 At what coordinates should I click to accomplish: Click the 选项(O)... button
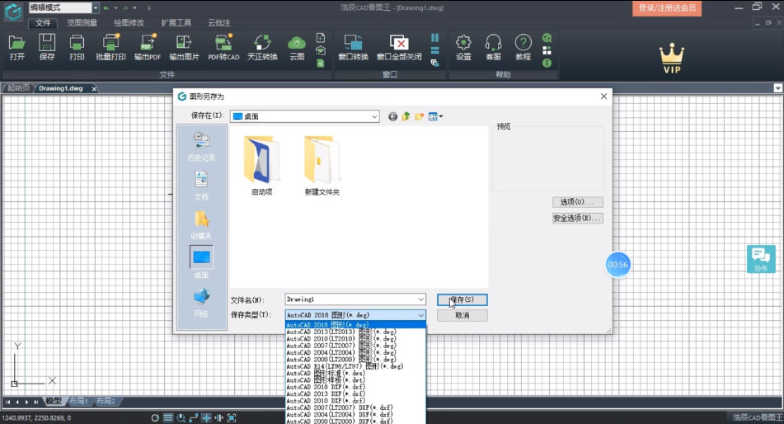tap(578, 202)
